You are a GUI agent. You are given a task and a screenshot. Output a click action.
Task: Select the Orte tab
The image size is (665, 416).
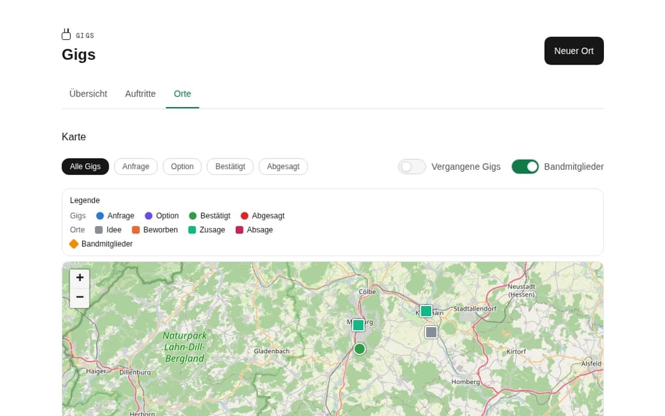pos(183,94)
